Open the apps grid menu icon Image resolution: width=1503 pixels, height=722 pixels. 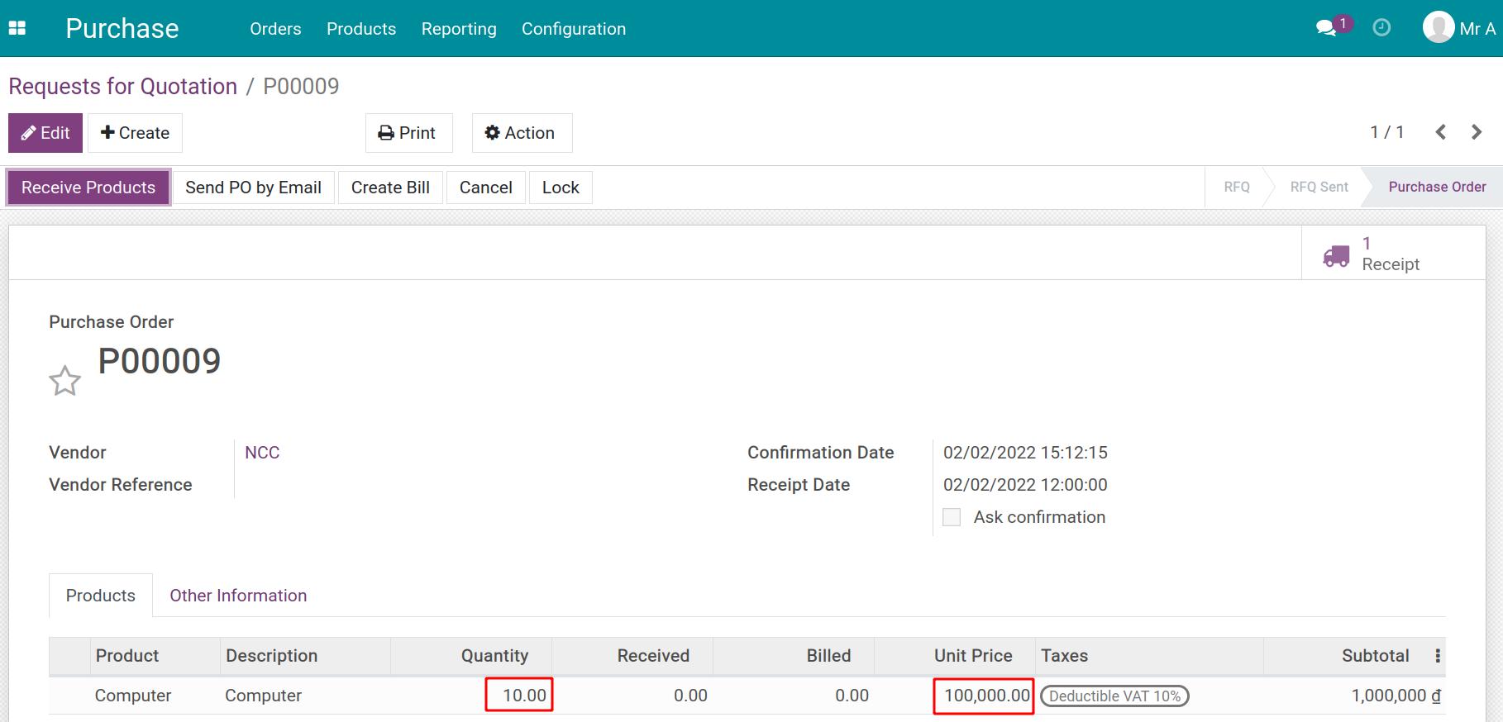[17, 28]
